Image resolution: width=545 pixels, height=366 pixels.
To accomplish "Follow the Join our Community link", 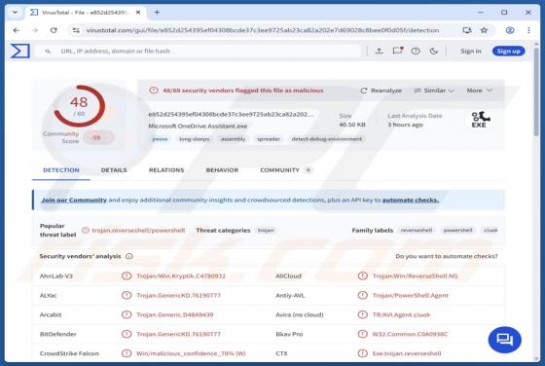I will tap(74, 201).
